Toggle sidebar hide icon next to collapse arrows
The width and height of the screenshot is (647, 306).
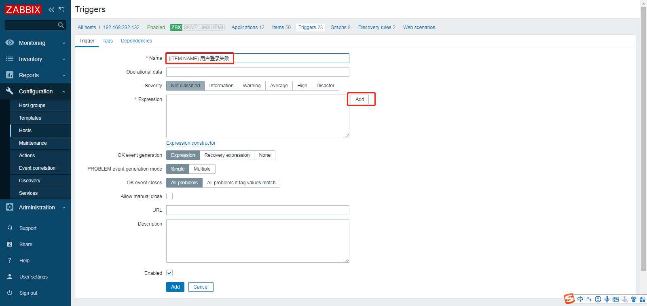61,9
